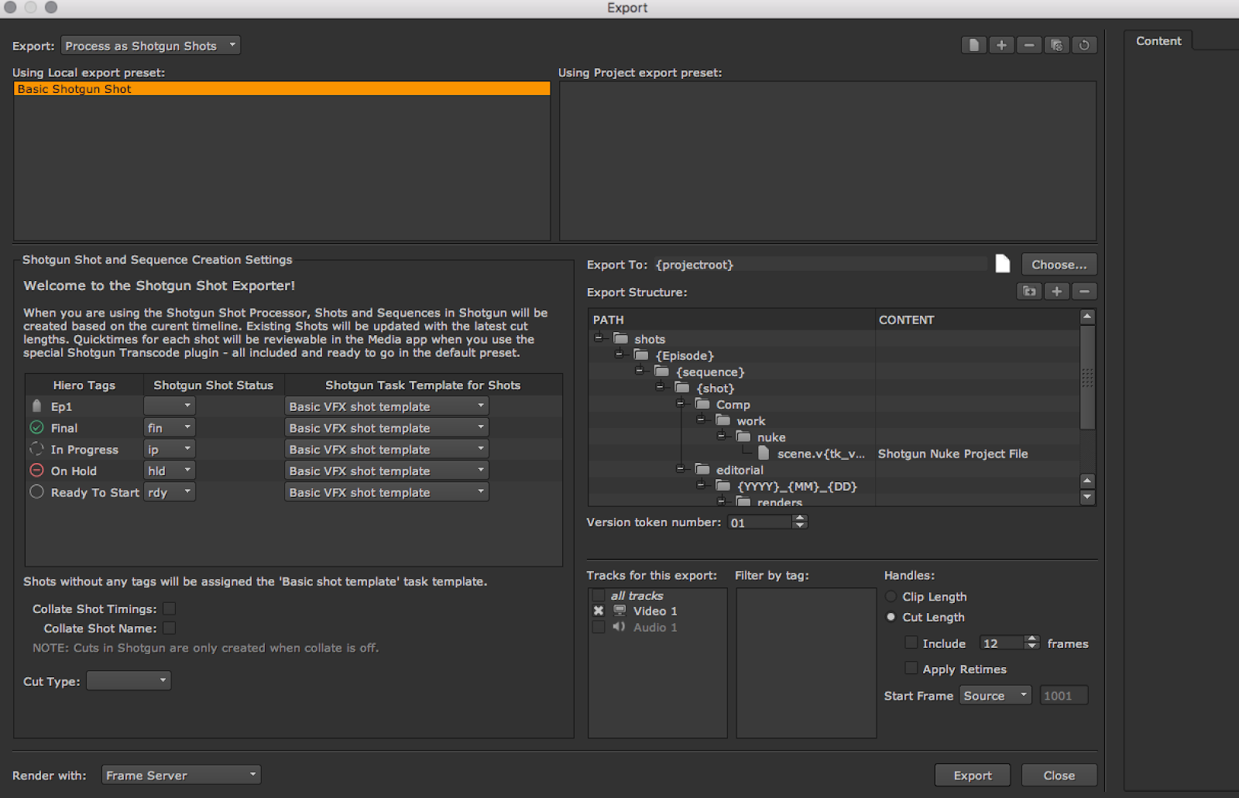Open the Frame Server render dropdown
Viewport: 1239px width, 798px height.
[x=181, y=775]
